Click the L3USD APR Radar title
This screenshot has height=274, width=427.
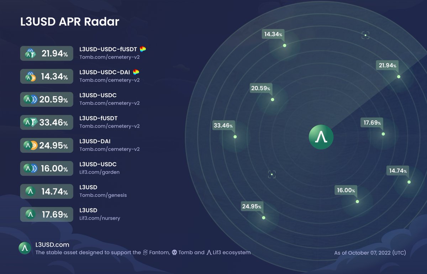(70, 22)
